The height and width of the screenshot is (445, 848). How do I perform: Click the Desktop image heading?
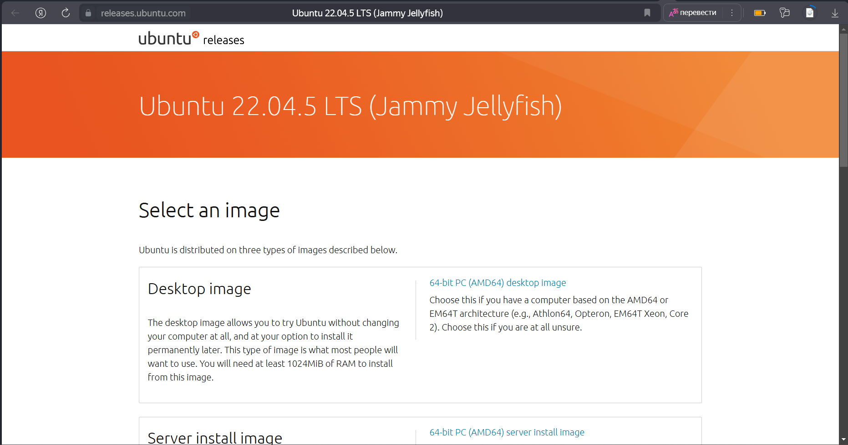[199, 289]
